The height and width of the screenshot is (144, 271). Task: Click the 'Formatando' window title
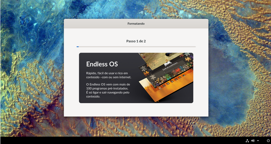coord(136,24)
